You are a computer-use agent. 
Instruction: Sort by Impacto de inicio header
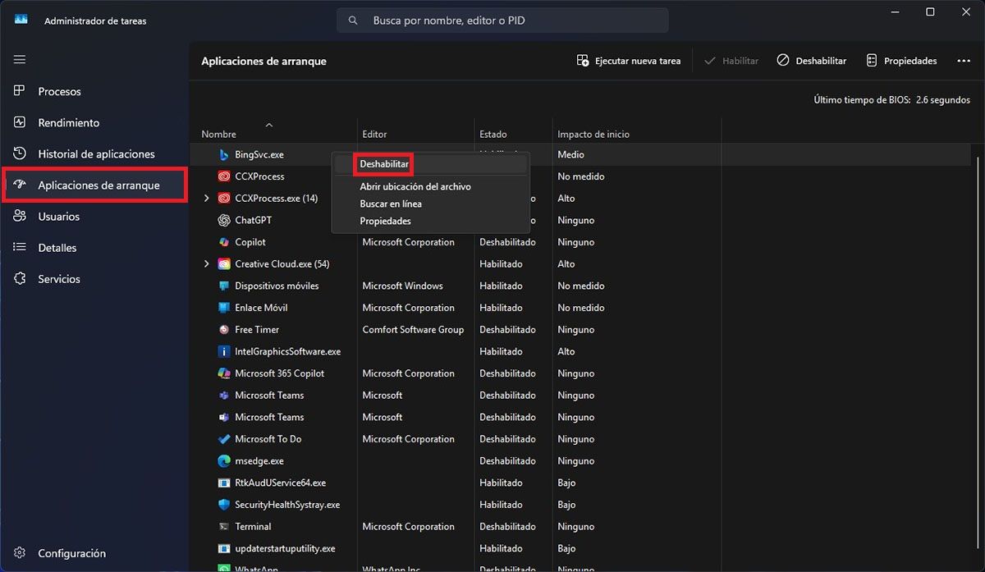click(593, 134)
